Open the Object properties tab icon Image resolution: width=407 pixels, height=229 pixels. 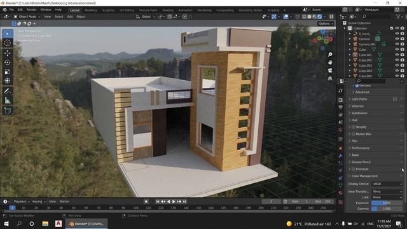pos(341,148)
